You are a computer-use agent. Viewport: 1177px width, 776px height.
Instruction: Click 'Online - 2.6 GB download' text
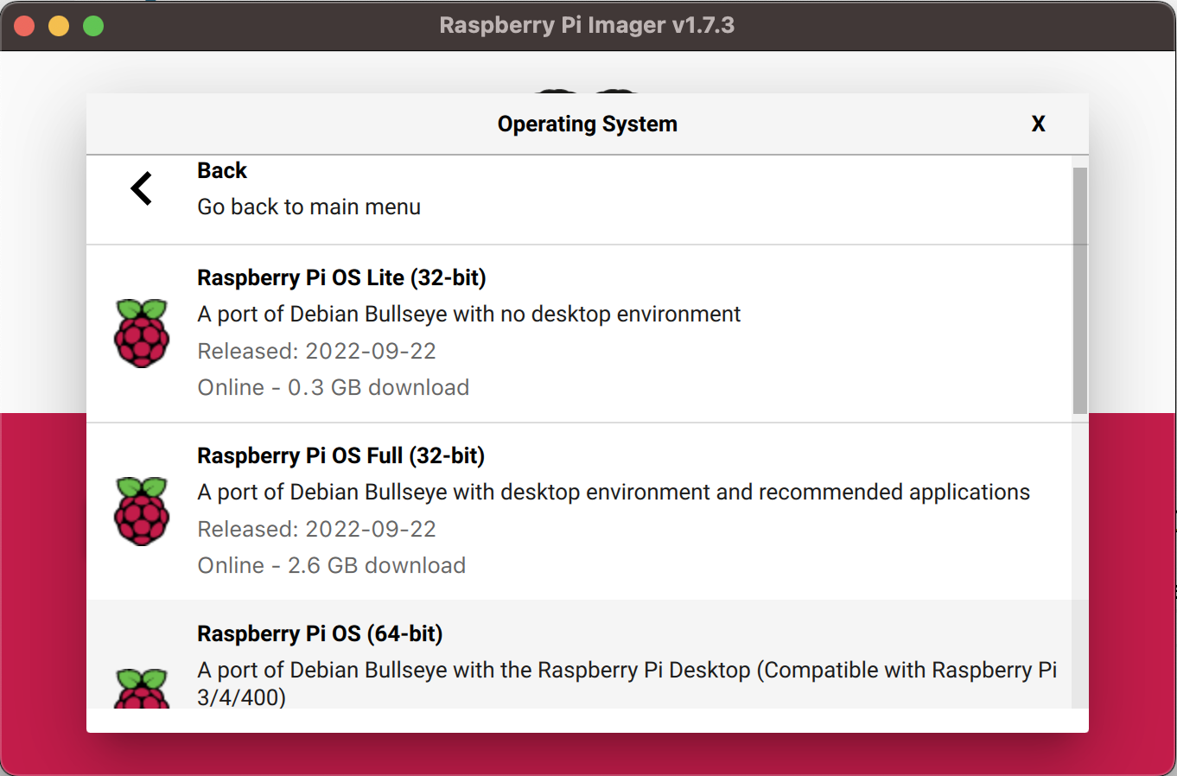331,565
